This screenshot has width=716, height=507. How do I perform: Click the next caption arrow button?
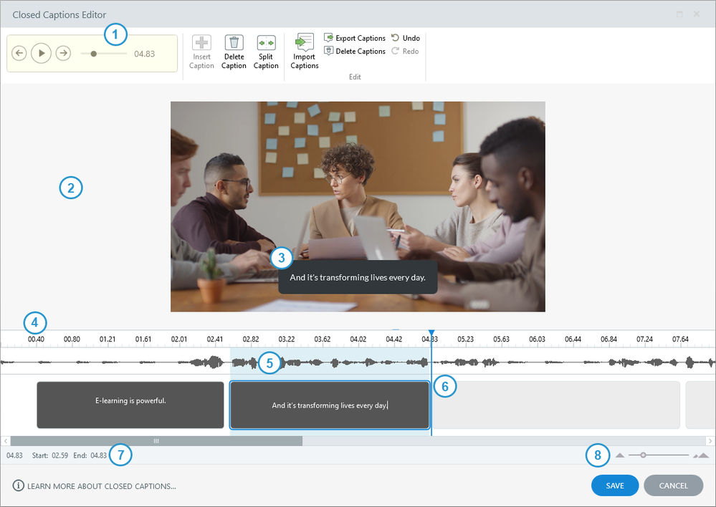(x=63, y=53)
